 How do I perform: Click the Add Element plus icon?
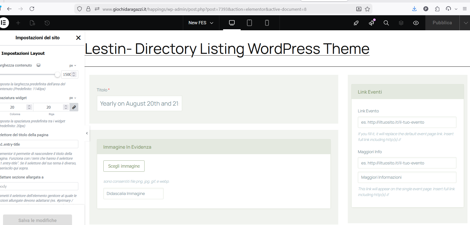tap(18, 23)
